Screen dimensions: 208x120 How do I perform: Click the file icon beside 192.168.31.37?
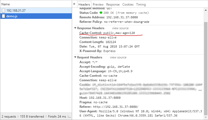[4, 11]
